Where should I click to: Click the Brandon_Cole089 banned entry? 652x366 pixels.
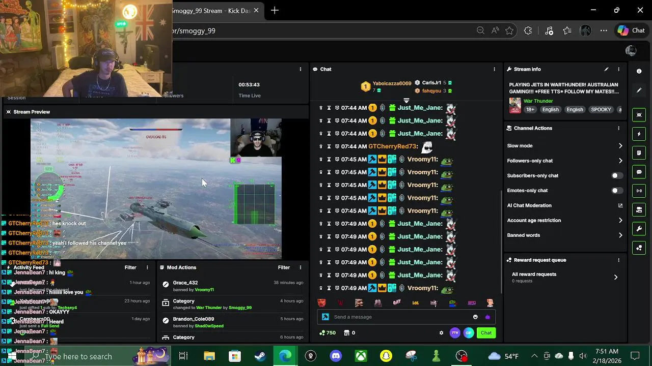tap(232, 322)
